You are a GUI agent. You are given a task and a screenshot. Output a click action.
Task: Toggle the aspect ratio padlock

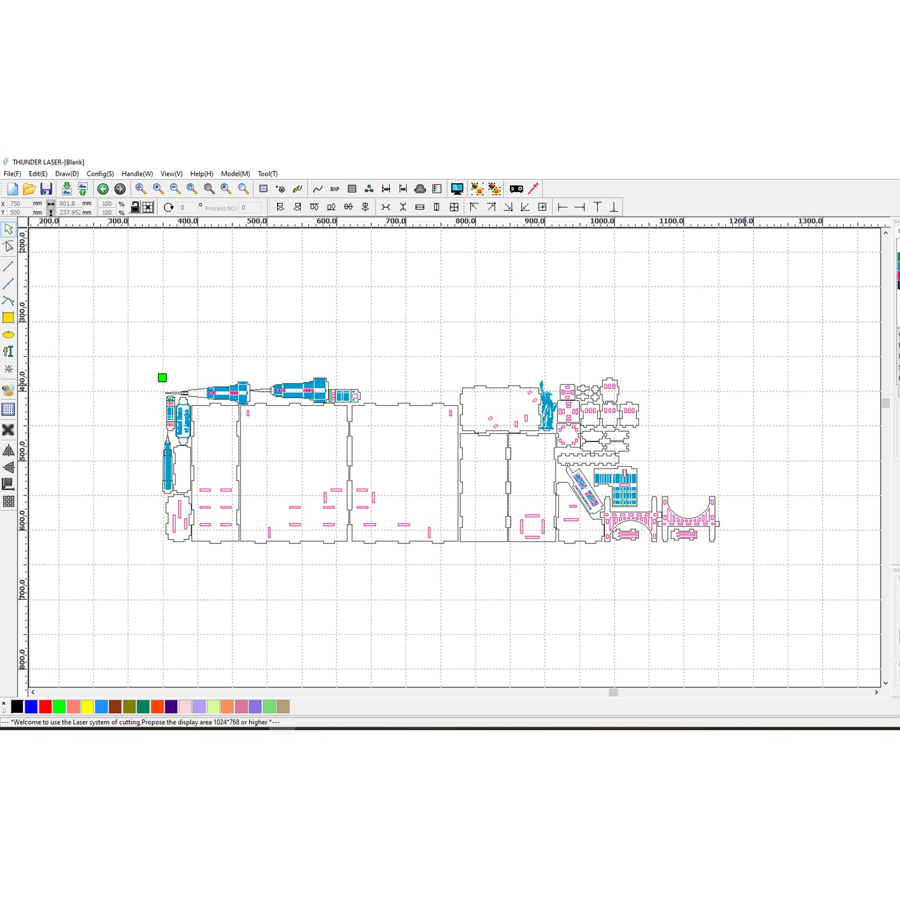click(x=135, y=207)
